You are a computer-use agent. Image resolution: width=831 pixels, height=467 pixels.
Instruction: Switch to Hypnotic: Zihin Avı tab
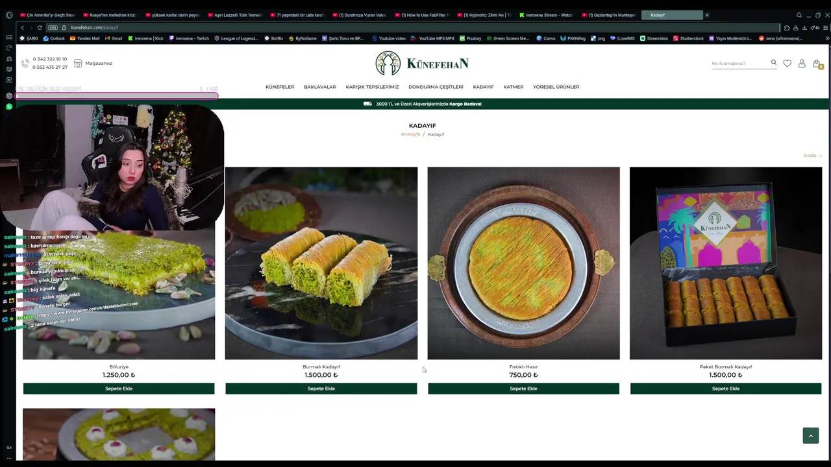point(484,15)
